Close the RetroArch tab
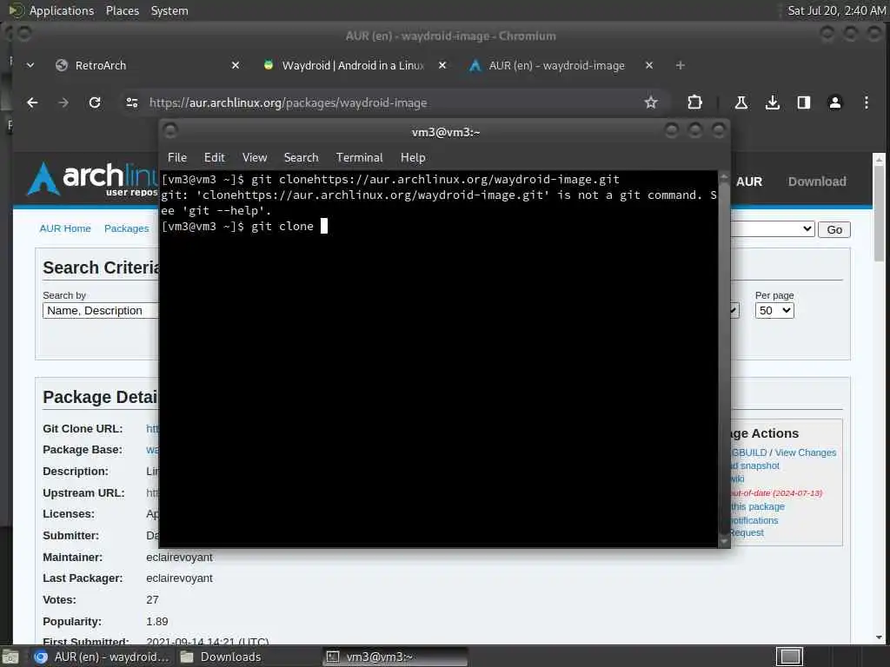Screen dimensions: 890x667 pyautogui.click(x=236, y=65)
